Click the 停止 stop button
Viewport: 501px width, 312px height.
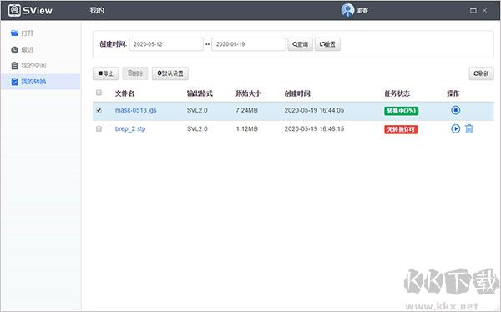pyautogui.click(x=105, y=73)
